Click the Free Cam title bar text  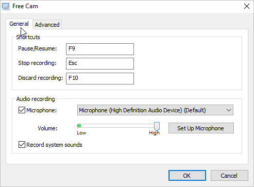click(25, 6)
